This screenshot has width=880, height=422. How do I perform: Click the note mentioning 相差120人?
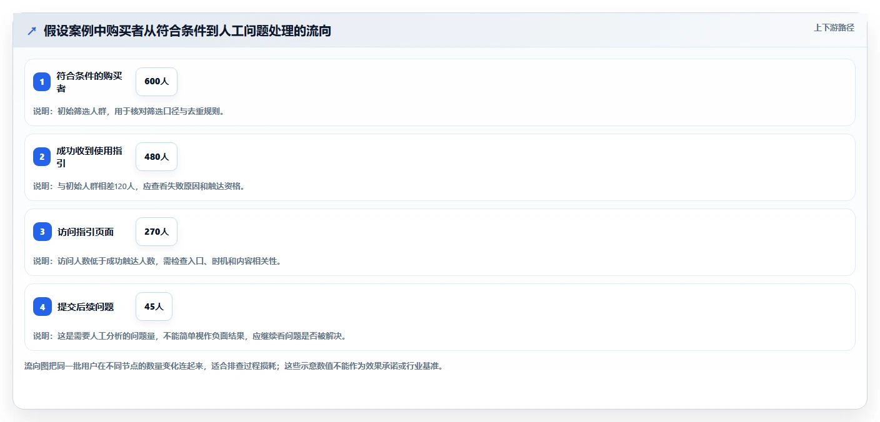point(139,186)
